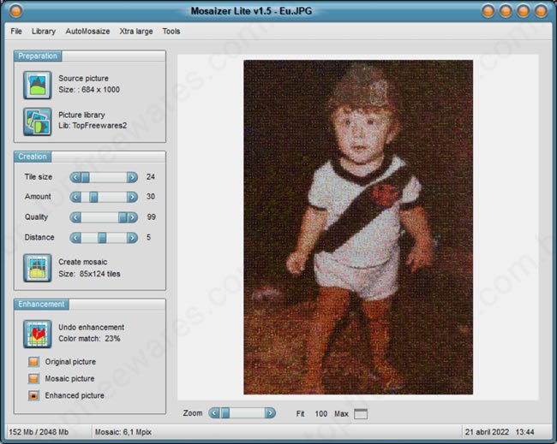The width and height of the screenshot is (557, 444).
Task: Select the Original picture option
Action: [34, 362]
